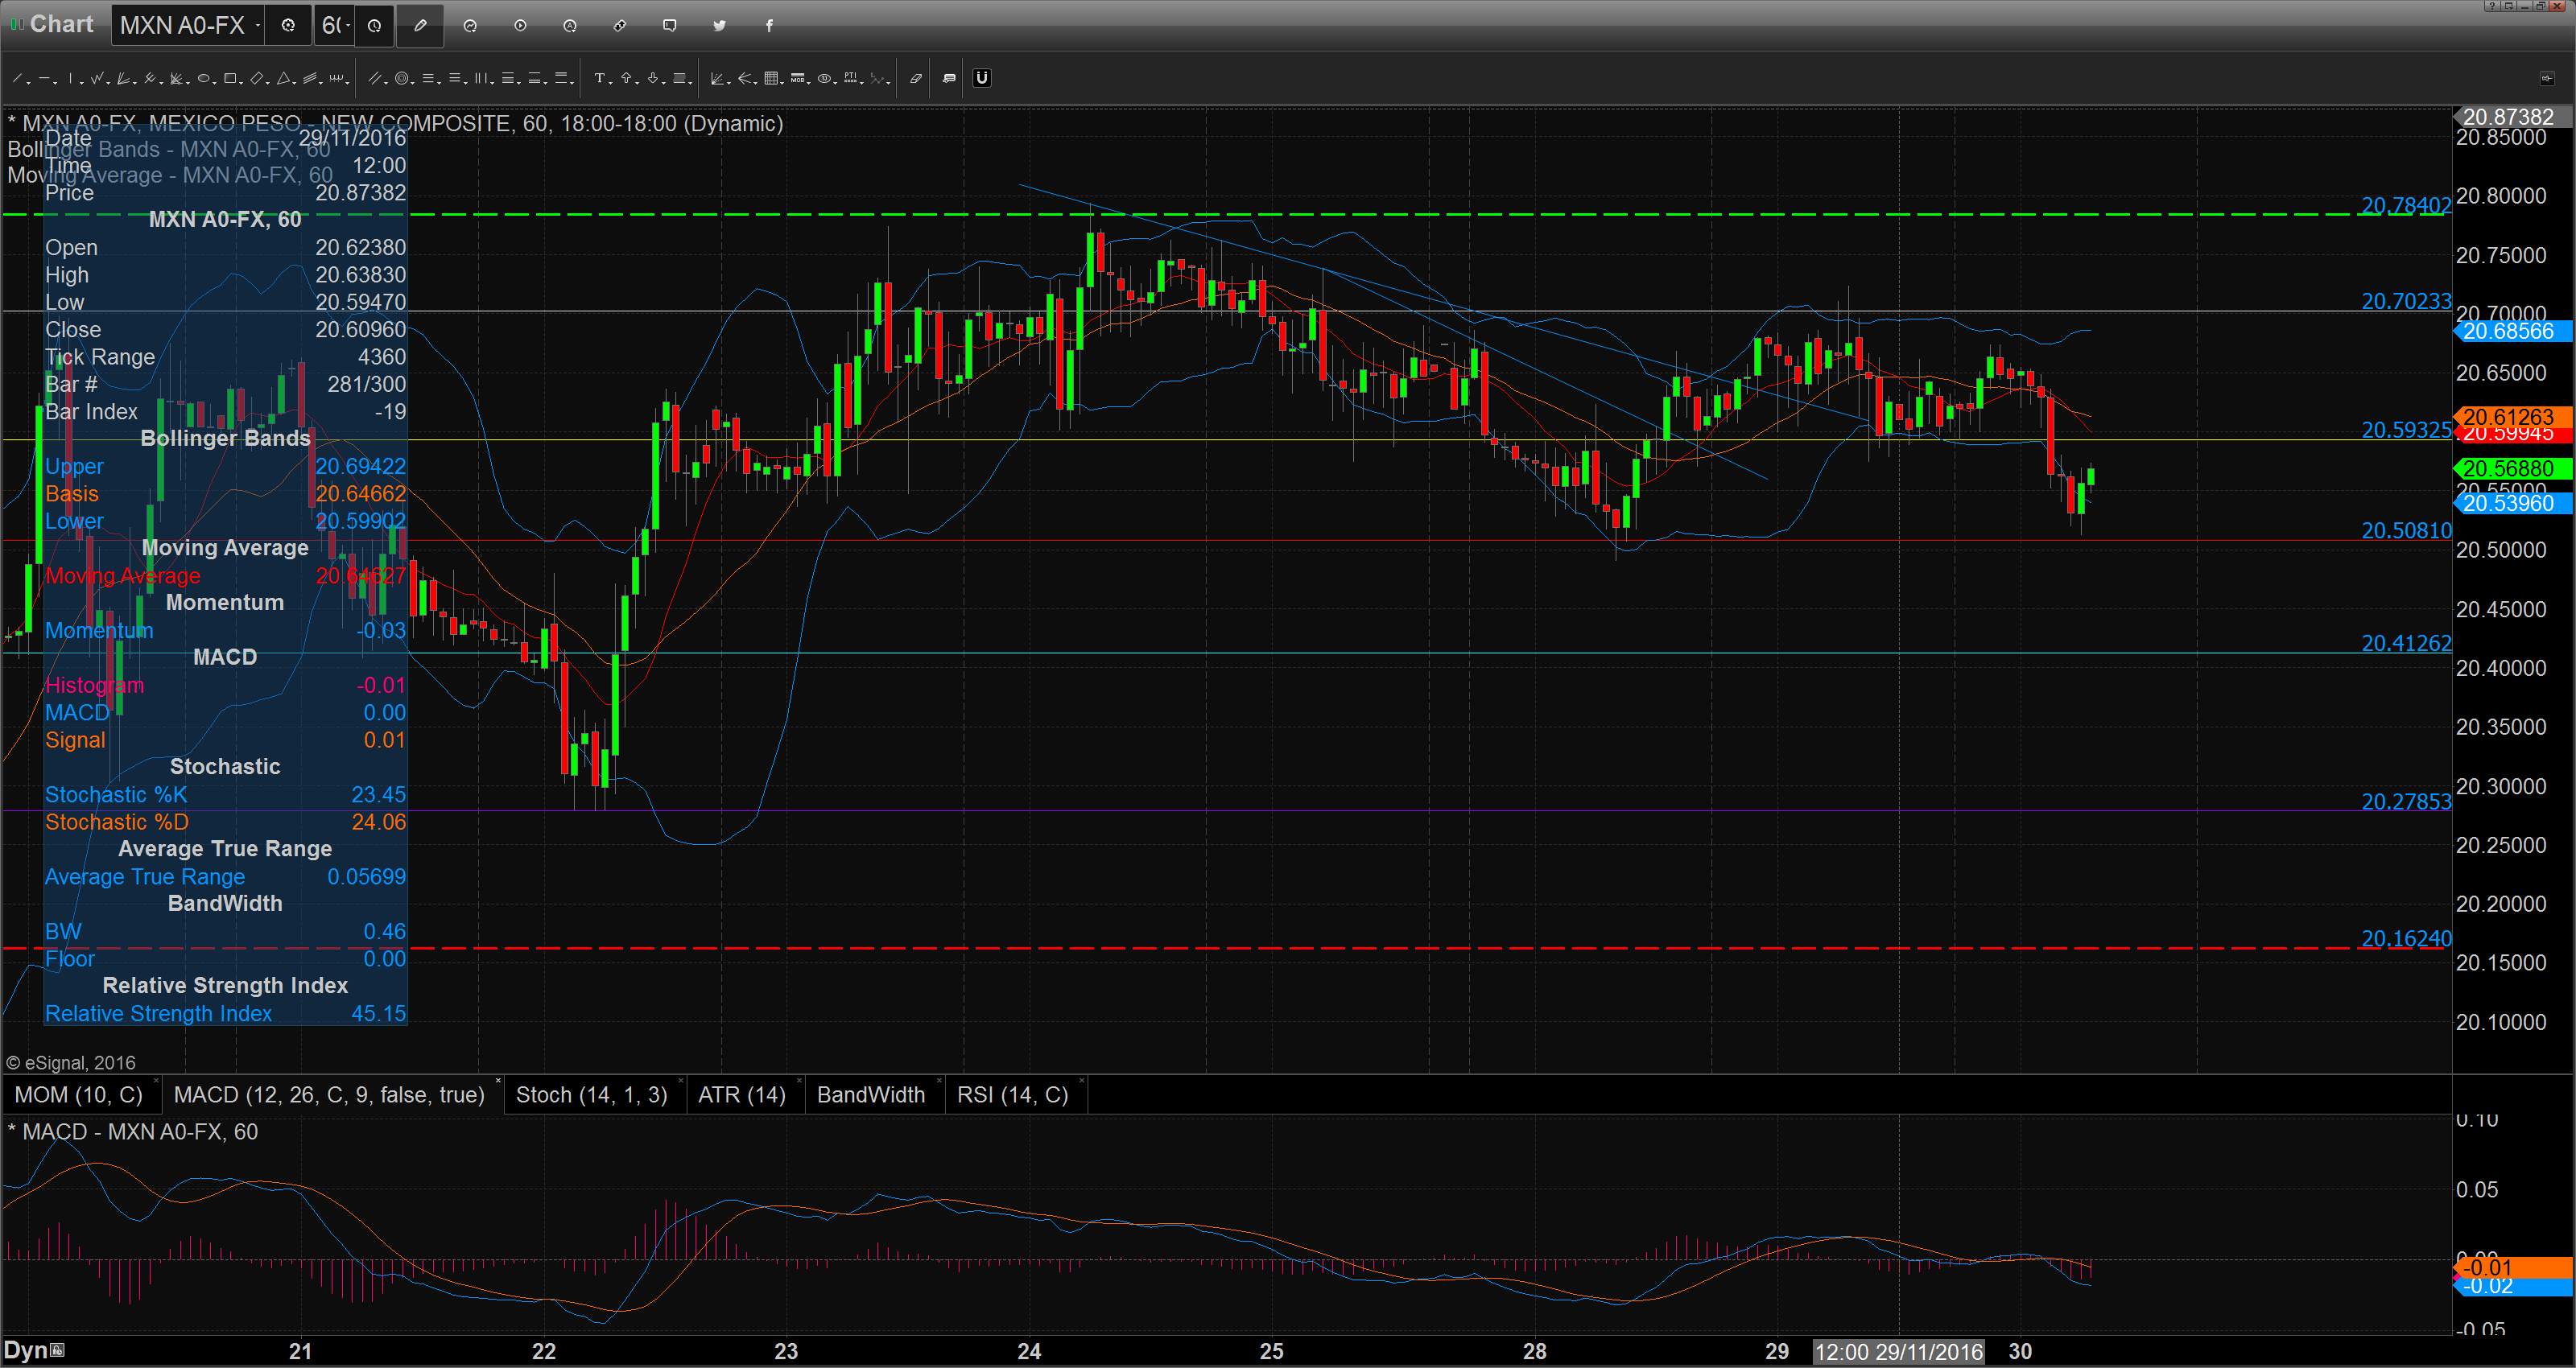Screen dimensions: 2576x1368
Task: Open dropdown arrow beside MOB tool
Action: [x=809, y=82]
